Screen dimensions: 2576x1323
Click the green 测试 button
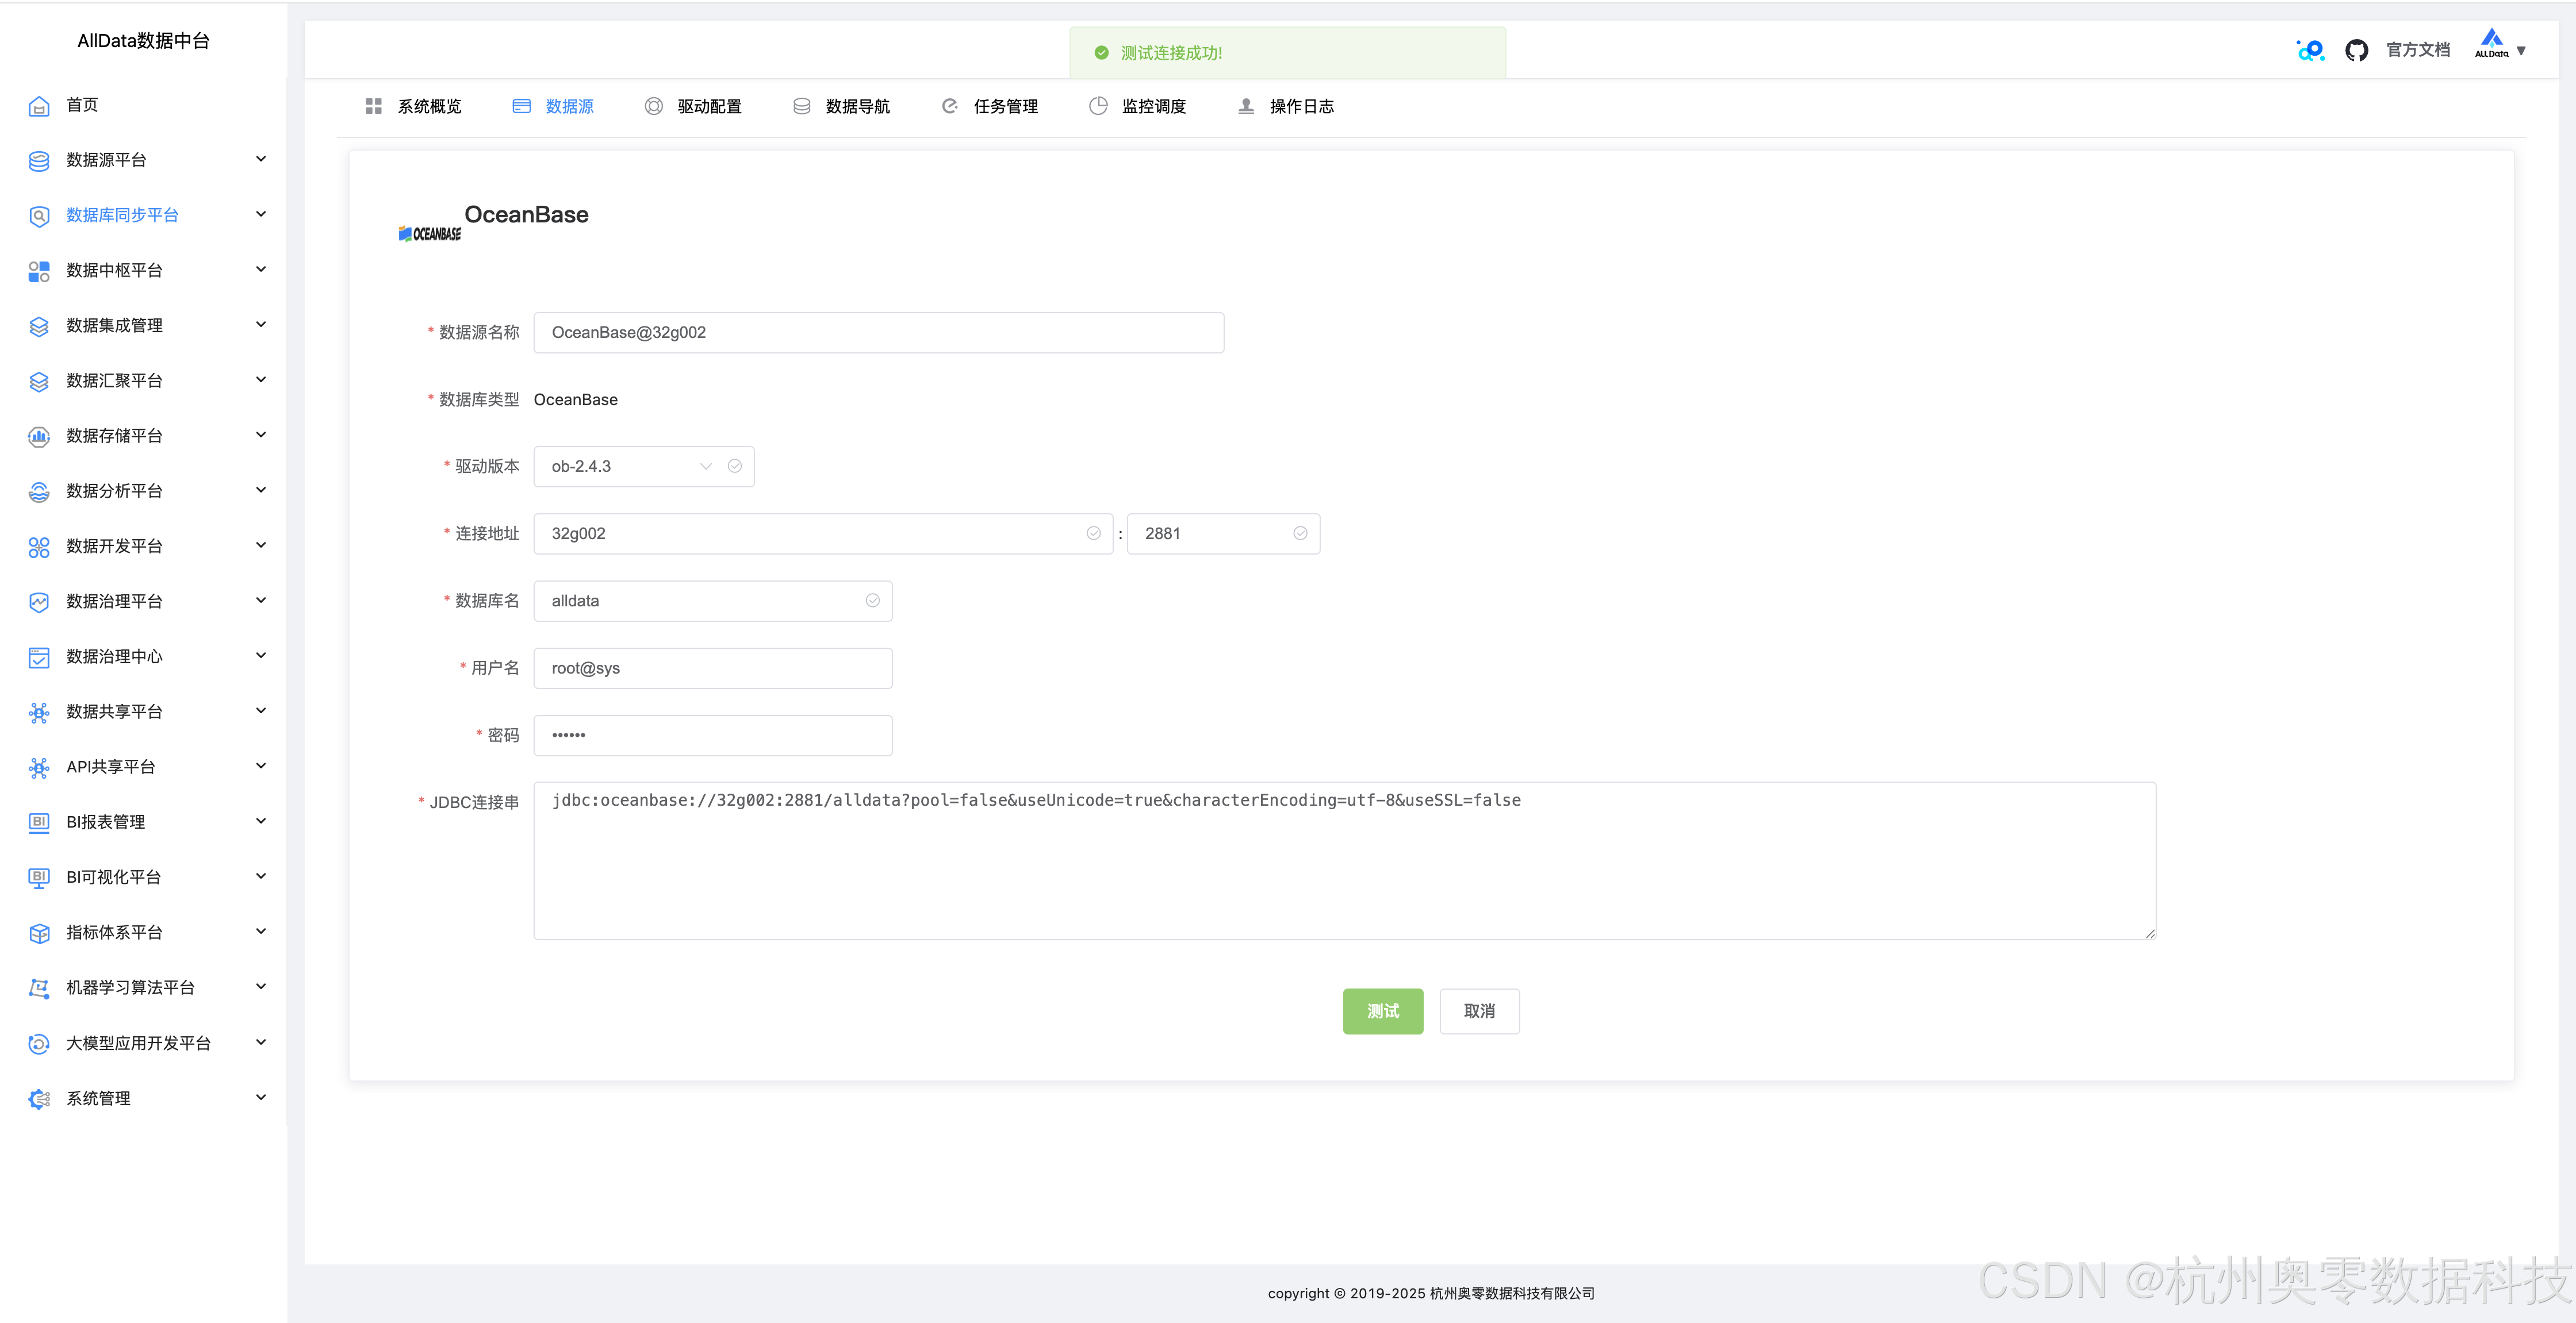pyautogui.click(x=1382, y=1012)
